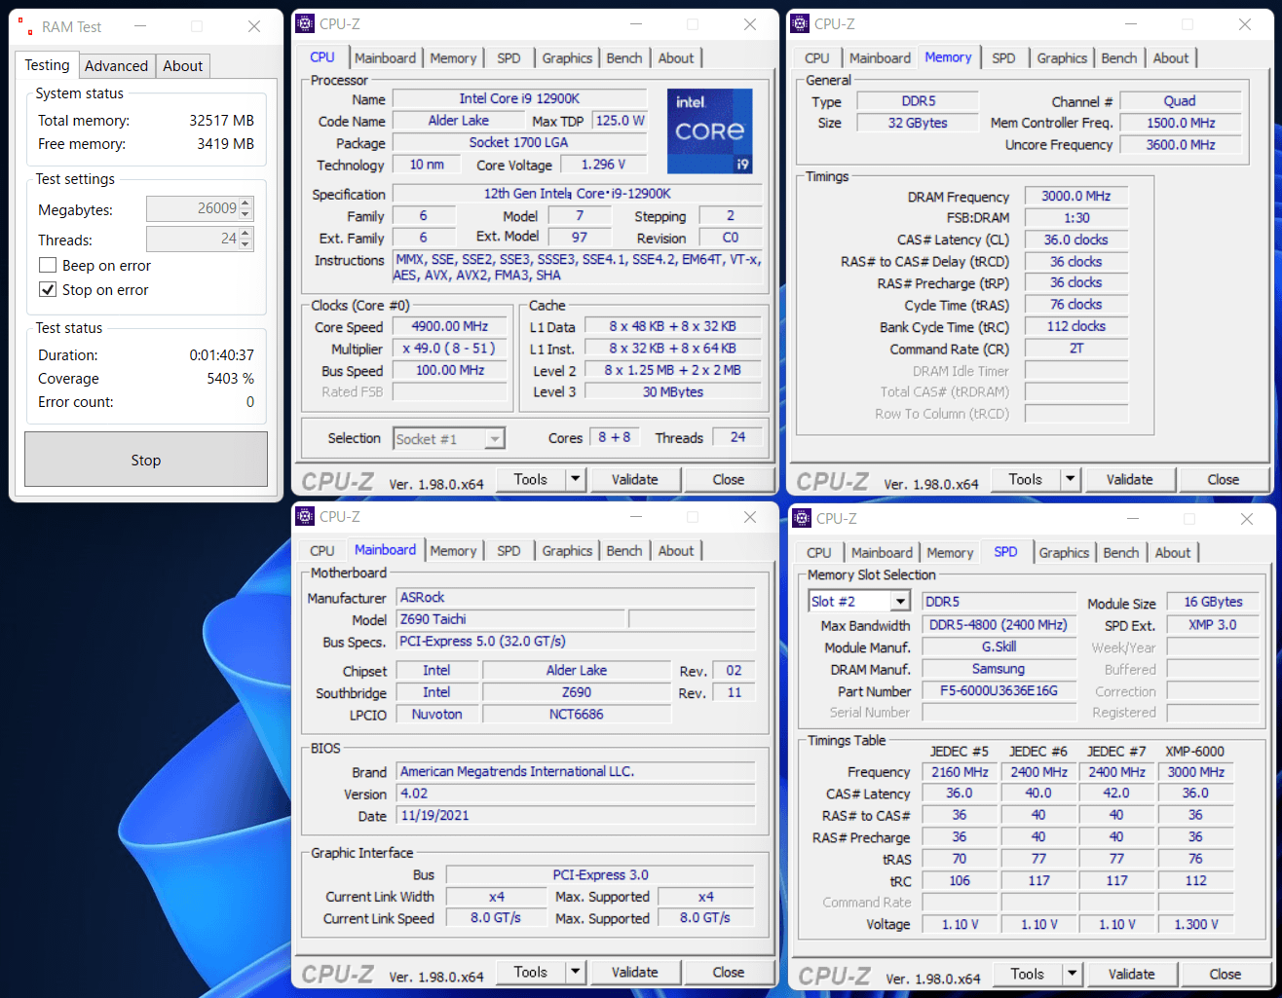
Task: Increase Megabytes using the spinner arrows
Action: click(245, 203)
